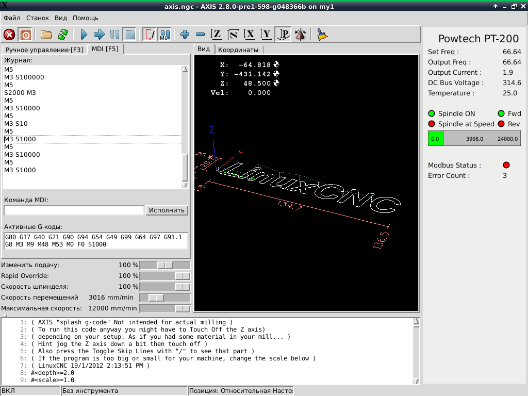Image resolution: width=528 pixels, height=396 pixels.
Task: Reload the current file
Action: point(62,35)
